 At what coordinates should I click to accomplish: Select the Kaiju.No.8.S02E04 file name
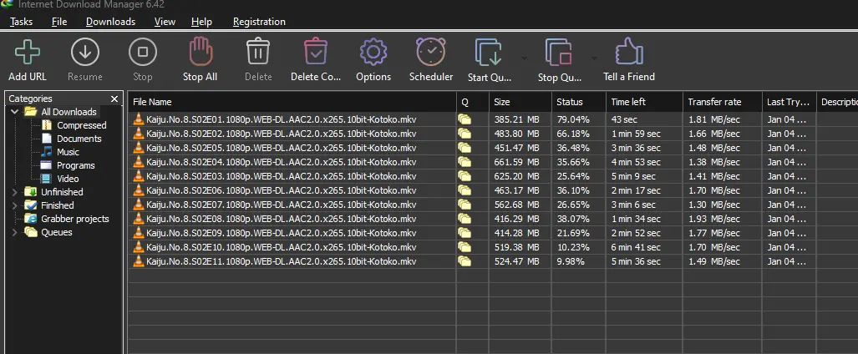282,162
